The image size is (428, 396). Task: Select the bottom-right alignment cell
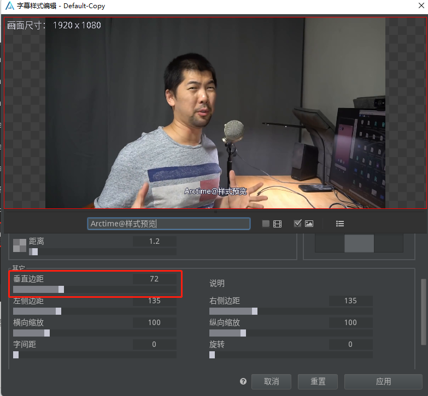click(389, 243)
